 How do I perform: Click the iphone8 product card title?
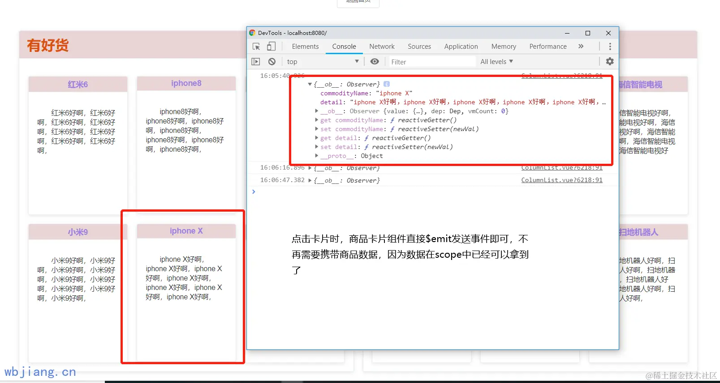[x=186, y=83]
